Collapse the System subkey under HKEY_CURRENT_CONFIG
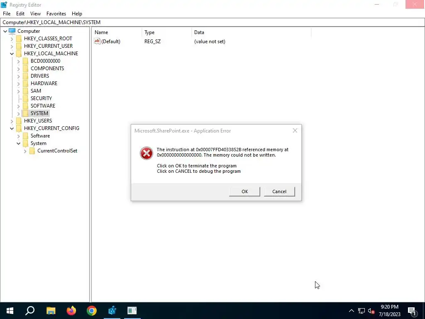 point(18,143)
